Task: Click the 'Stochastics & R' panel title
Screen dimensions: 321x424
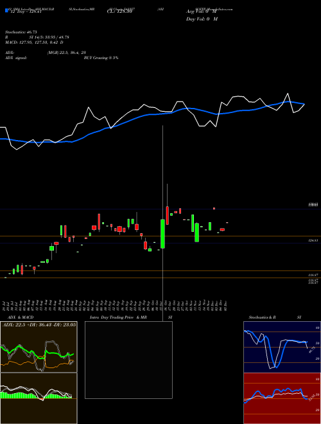Action: [x=262, y=317]
